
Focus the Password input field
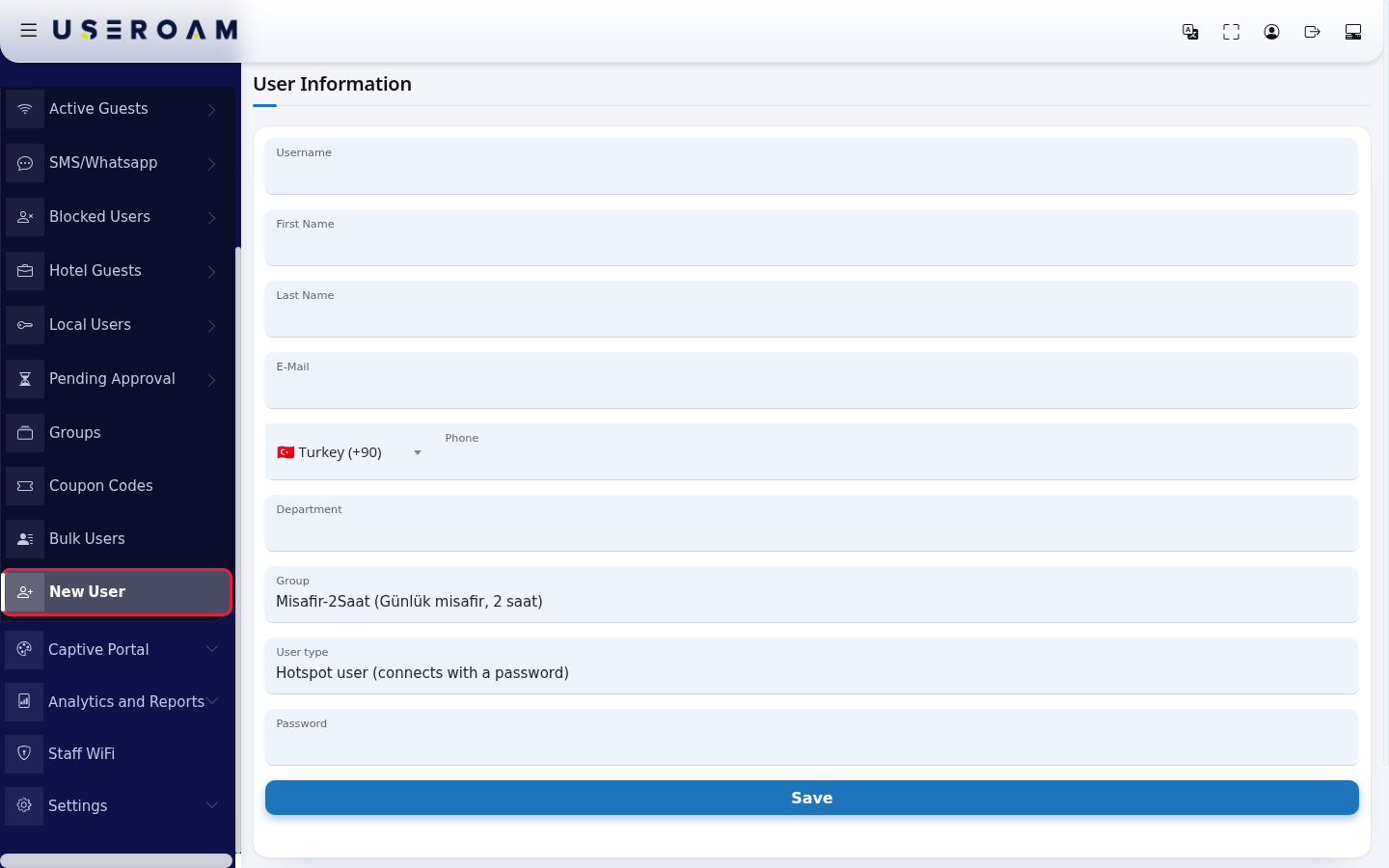[x=811, y=737]
